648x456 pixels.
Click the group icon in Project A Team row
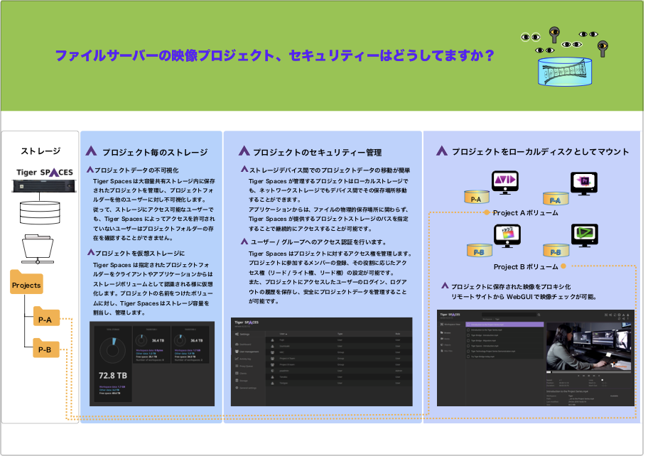point(273,359)
